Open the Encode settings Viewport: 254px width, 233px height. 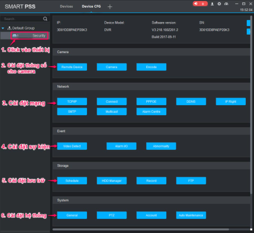pos(151,67)
